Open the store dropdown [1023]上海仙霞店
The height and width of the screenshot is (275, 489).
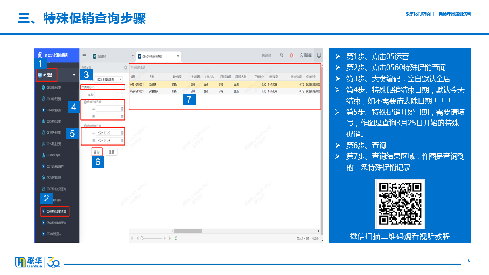tap(108, 80)
